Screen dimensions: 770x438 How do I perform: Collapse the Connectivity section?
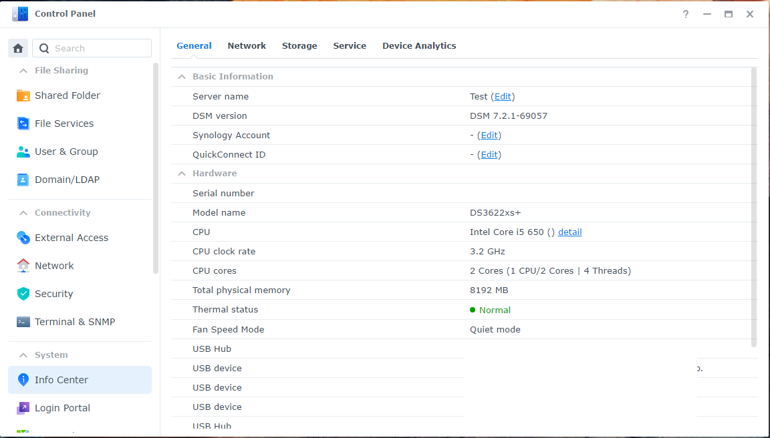point(23,213)
